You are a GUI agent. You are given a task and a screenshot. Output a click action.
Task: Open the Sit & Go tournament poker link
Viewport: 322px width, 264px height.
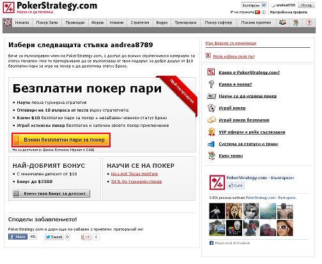pos(136,182)
